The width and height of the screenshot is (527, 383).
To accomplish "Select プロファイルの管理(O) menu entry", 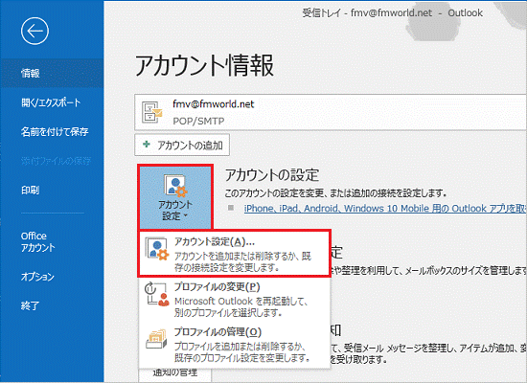I will click(x=234, y=345).
